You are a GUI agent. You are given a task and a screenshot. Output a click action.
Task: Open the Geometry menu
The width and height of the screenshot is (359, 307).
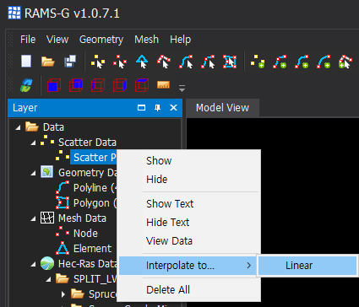point(101,40)
